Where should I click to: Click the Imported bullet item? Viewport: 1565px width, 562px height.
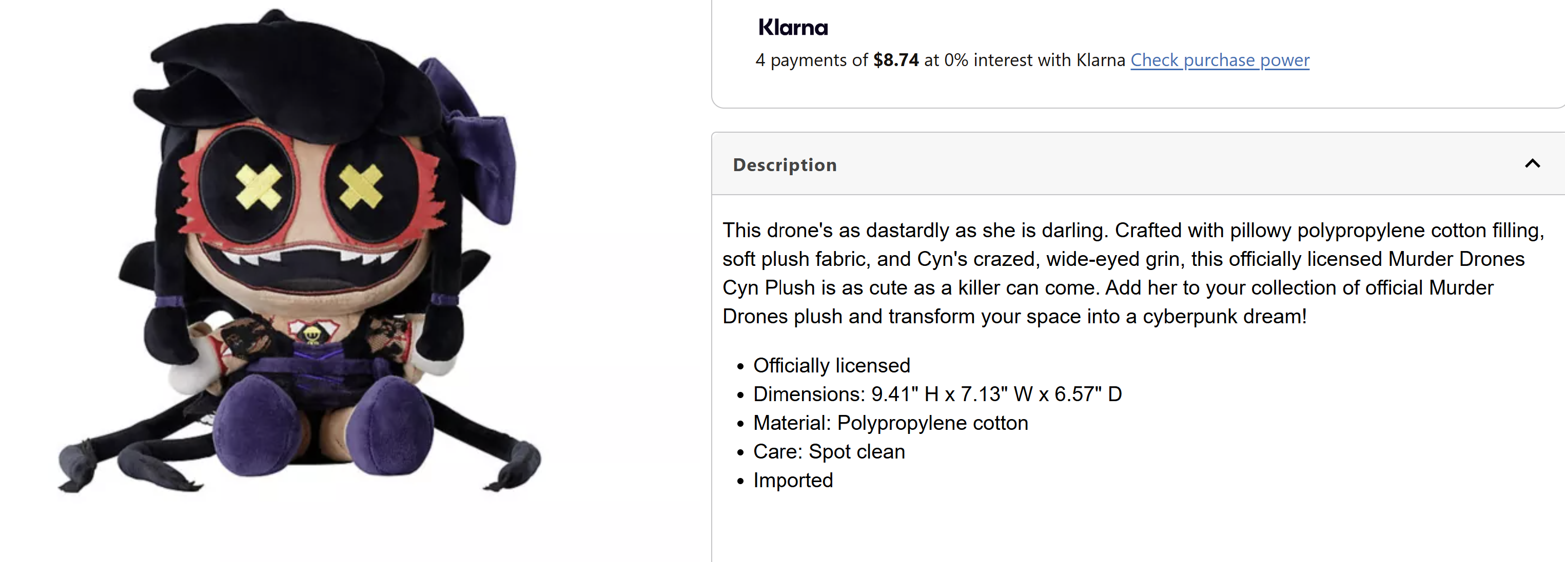793,481
